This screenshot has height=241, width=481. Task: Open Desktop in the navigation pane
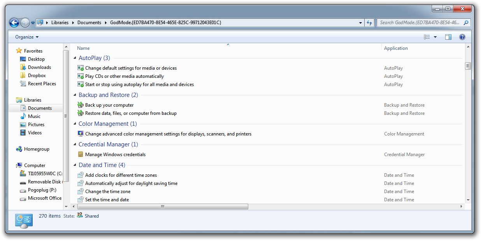click(x=36, y=59)
